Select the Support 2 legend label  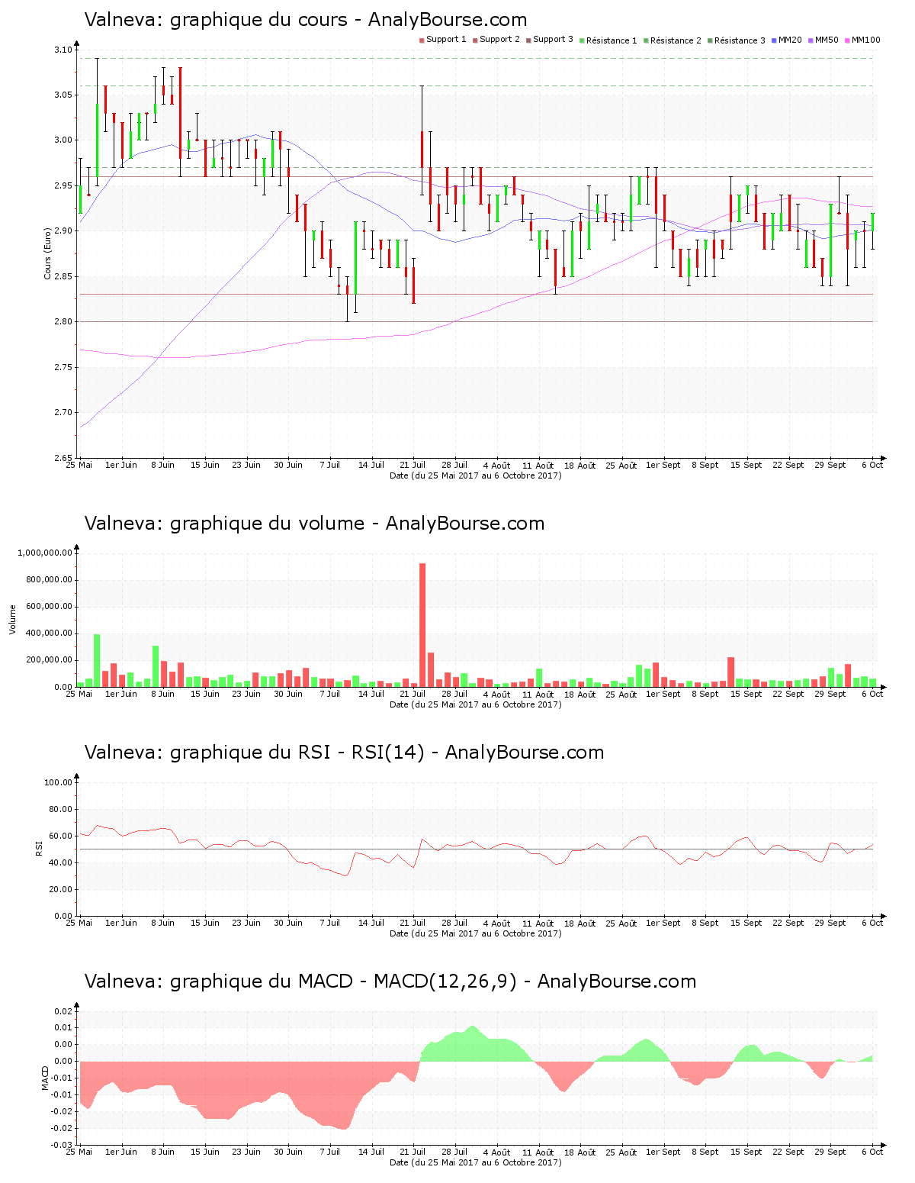click(499, 40)
